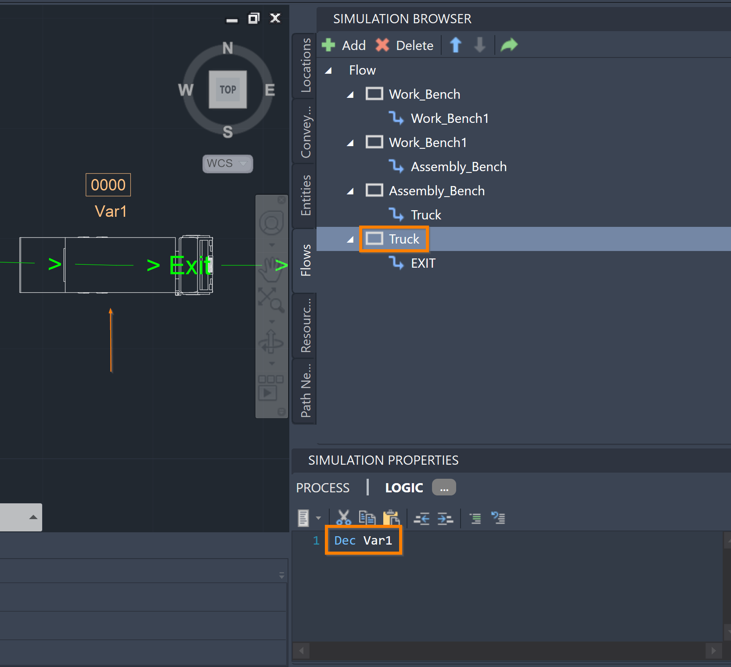Screen dimensions: 731x667
Task: Open the Locations side tab
Action: pyautogui.click(x=306, y=65)
